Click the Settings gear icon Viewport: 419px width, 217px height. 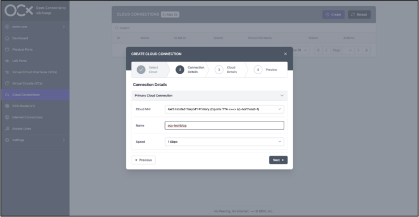click(x=7, y=140)
